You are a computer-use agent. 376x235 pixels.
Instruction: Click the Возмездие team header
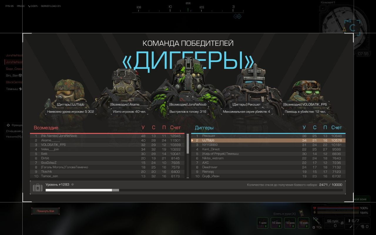(x=46, y=128)
